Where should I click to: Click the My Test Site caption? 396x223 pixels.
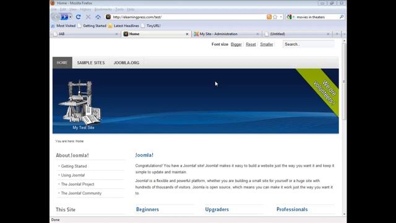pos(84,128)
